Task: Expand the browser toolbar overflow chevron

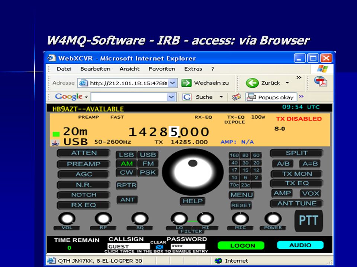Action: click(299, 78)
